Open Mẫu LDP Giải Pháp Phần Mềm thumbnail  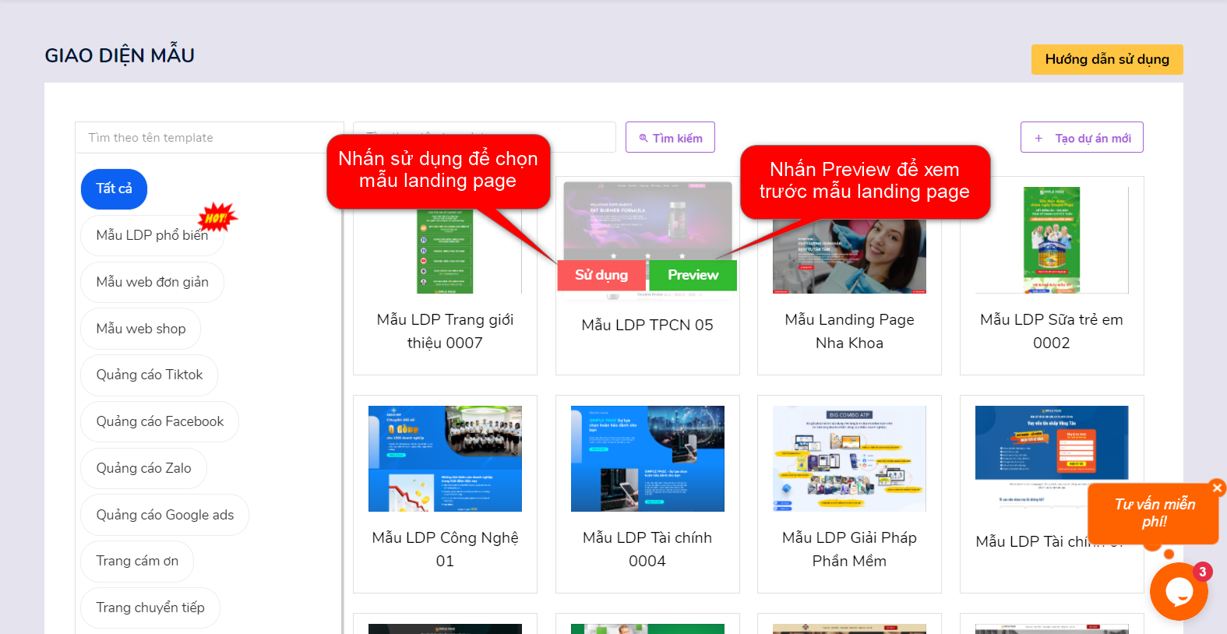tap(849, 459)
